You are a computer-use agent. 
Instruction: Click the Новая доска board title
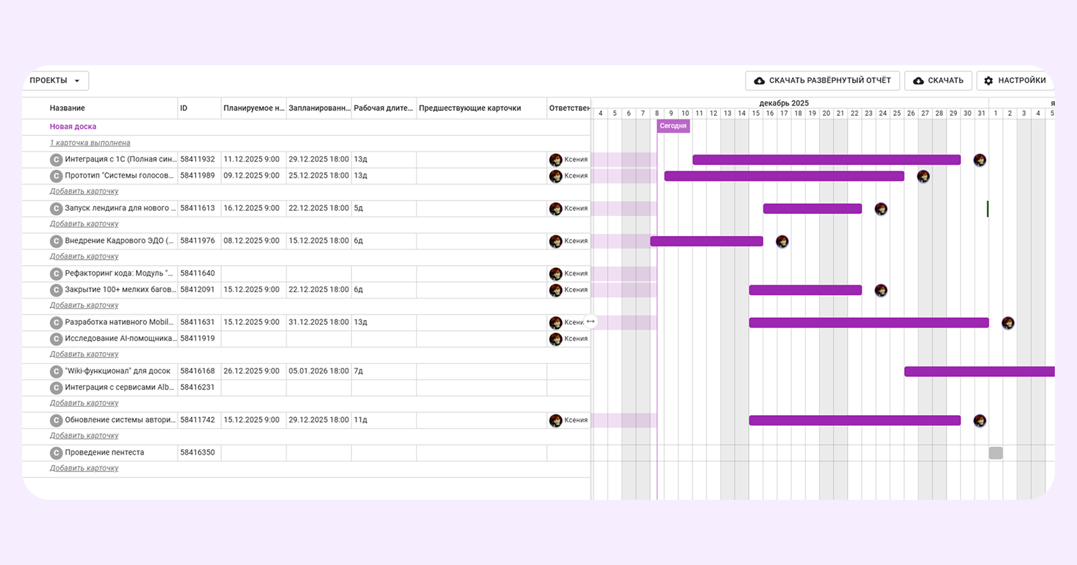[73, 126]
